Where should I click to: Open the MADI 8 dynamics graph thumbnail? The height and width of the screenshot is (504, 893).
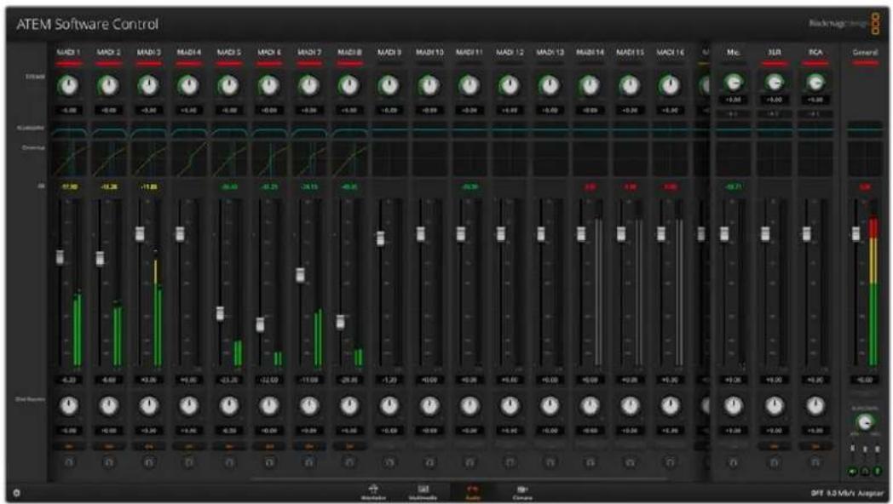coord(349,159)
